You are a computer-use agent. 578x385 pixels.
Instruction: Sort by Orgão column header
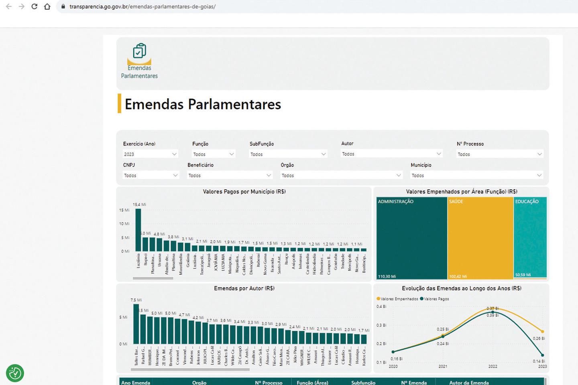(199, 383)
